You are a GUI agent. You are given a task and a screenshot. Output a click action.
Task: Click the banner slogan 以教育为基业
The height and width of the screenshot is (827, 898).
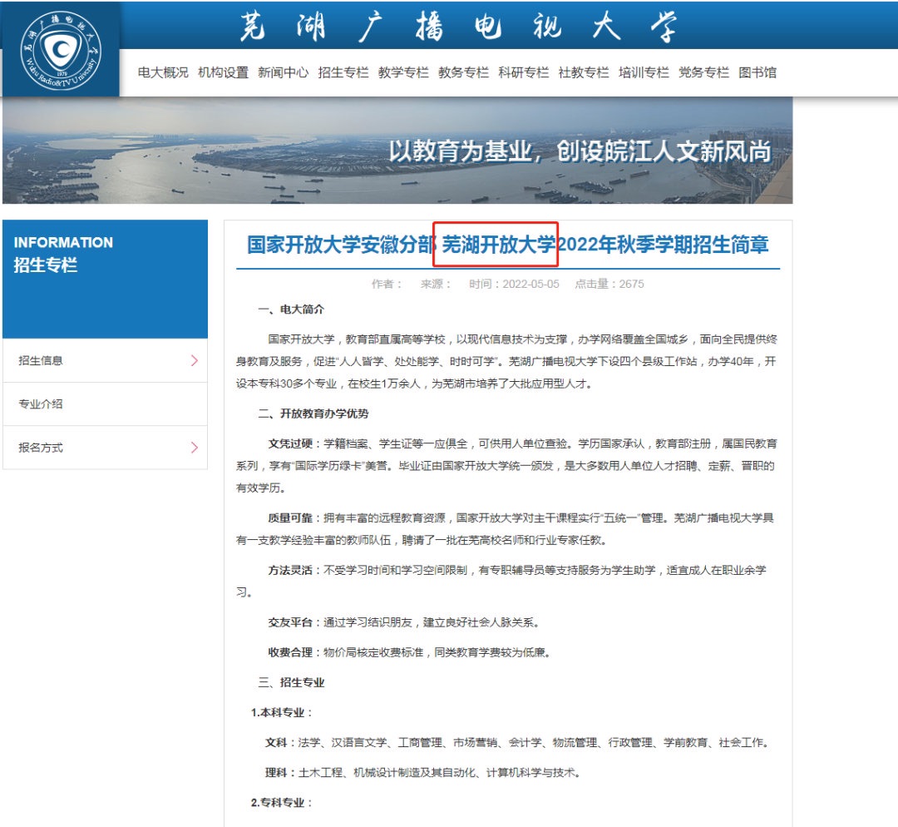click(461, 151)
